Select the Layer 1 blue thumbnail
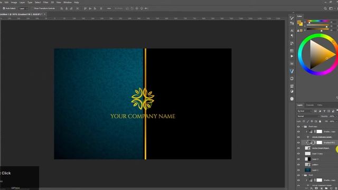338x190 pixels. click(307, 170)
